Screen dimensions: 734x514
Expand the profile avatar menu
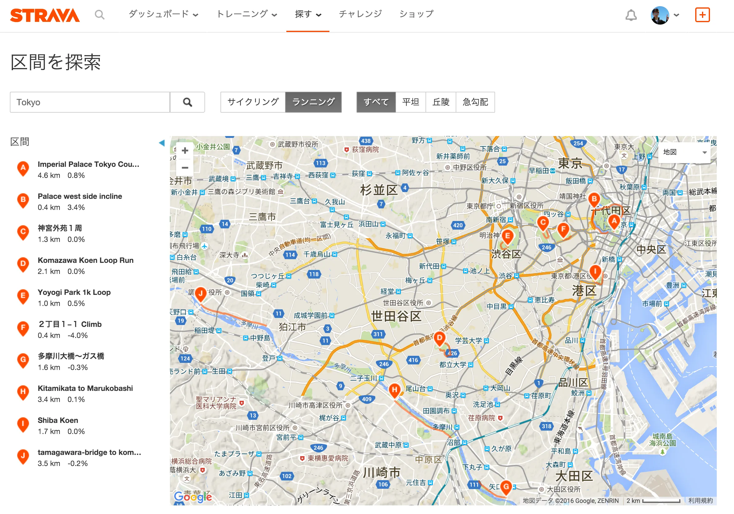[660, 14]
